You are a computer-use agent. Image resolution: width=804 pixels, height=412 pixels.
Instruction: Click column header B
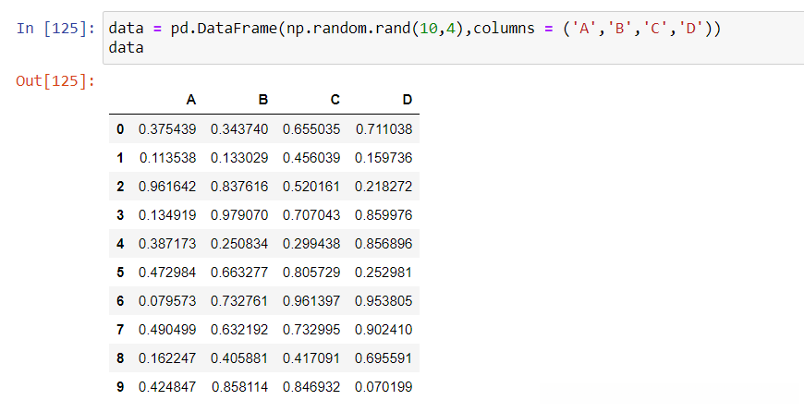(263, 100)
